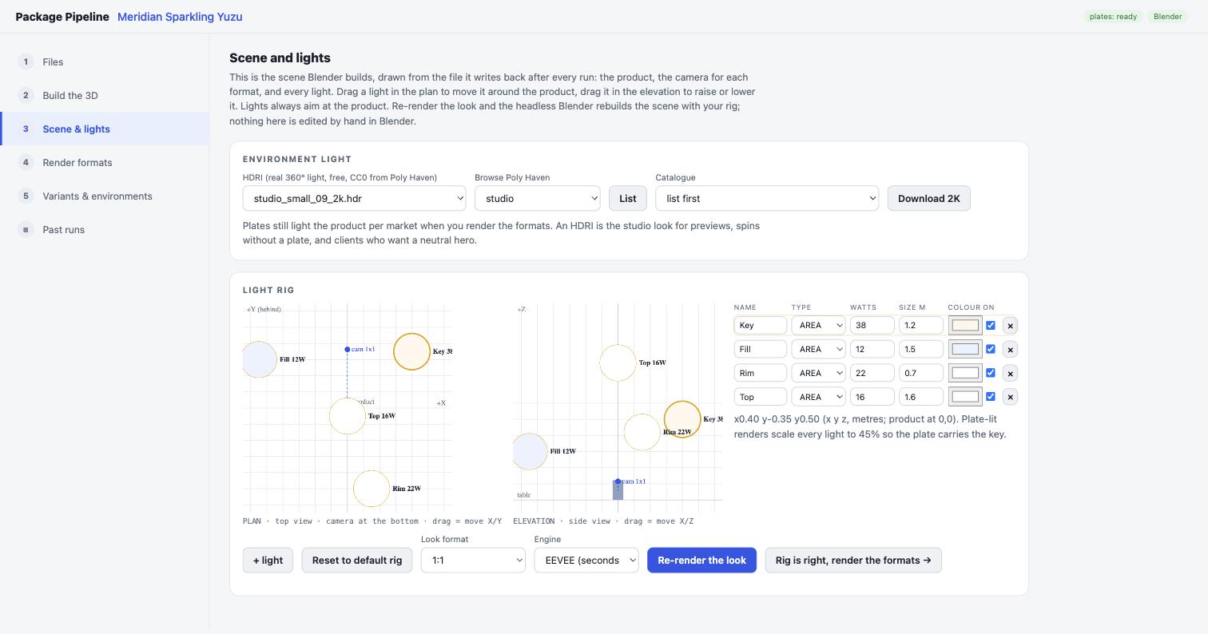This screenshot has width=1208, height=634.
Task: Open Past runs in sidebar
Action: point(105,230)
